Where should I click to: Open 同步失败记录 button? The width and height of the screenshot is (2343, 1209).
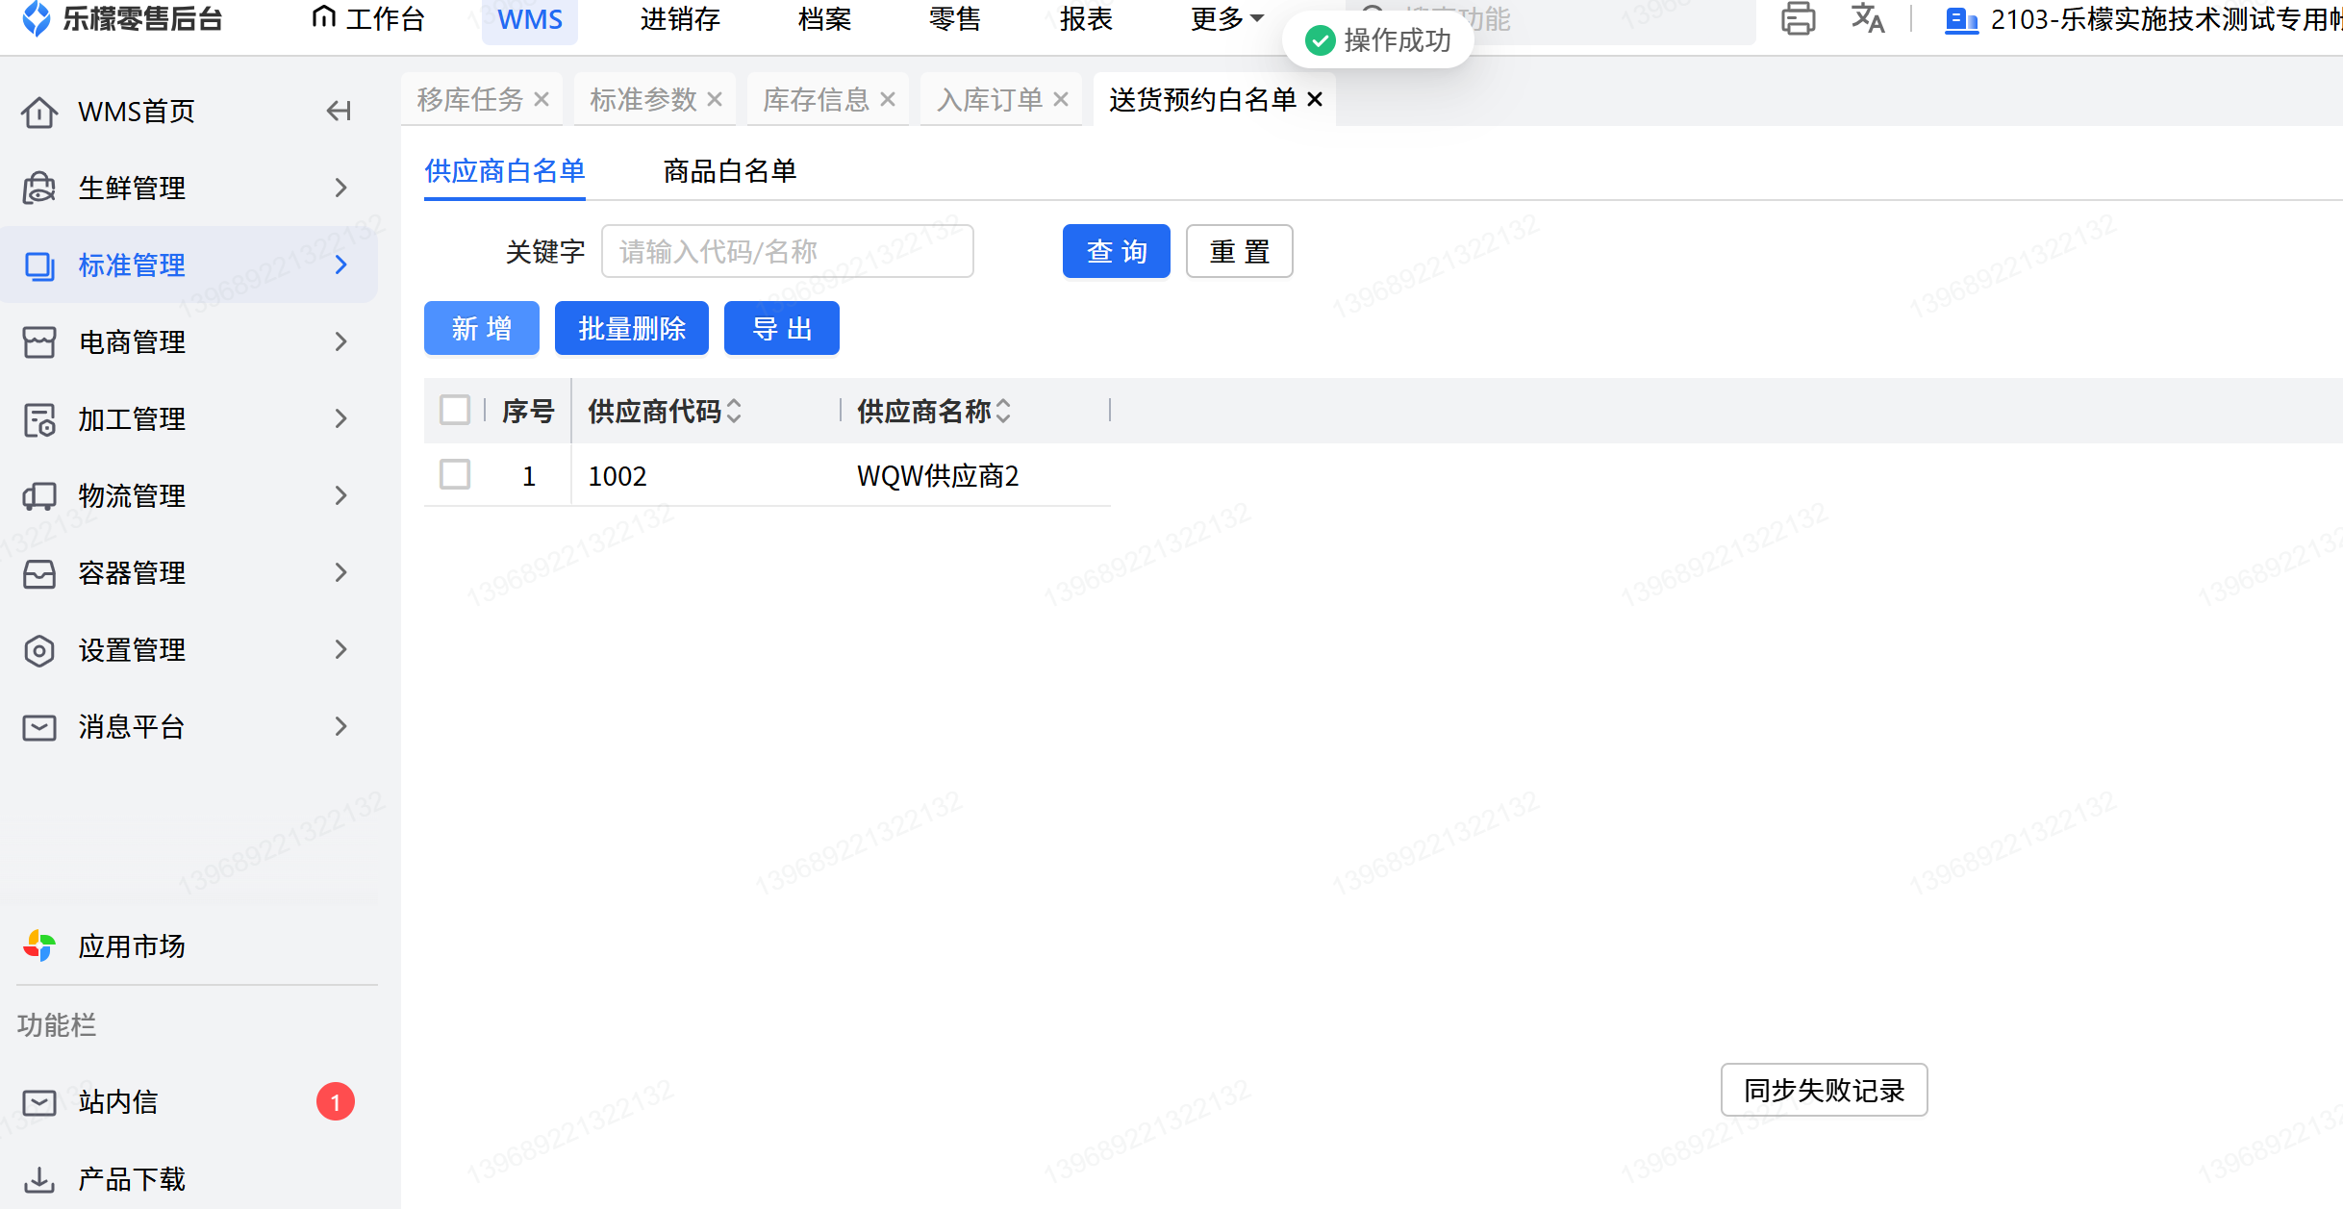pos(1825,1090)
